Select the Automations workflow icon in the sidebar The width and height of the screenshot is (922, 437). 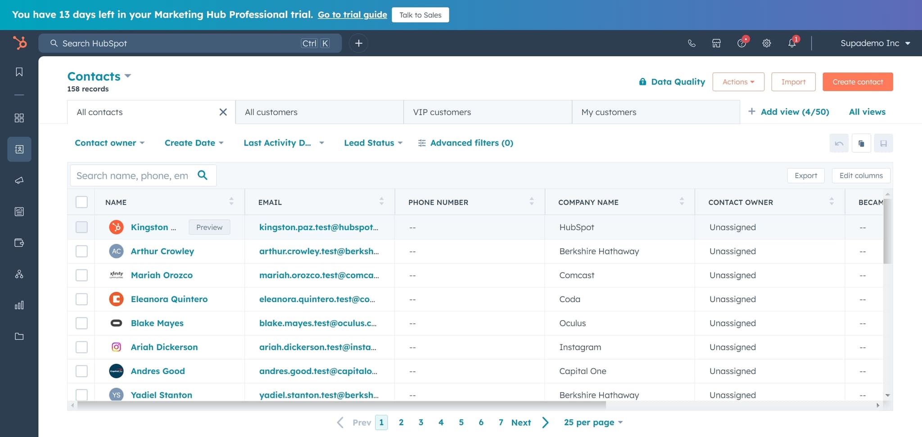point(18,273)
